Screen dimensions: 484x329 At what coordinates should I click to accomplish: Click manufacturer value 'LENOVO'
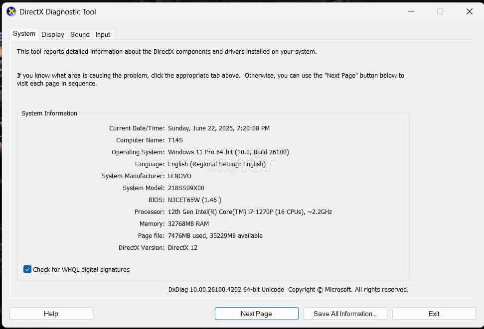[179, 176]
